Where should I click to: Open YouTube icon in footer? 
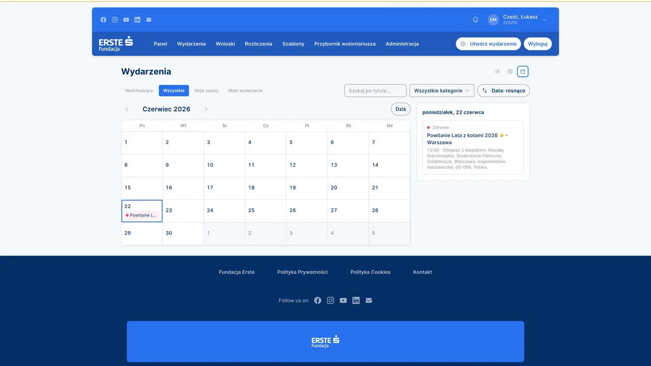[x=343, y=300]
